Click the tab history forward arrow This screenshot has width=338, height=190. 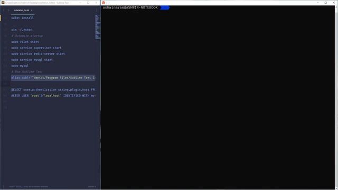(x=8, y=10)
